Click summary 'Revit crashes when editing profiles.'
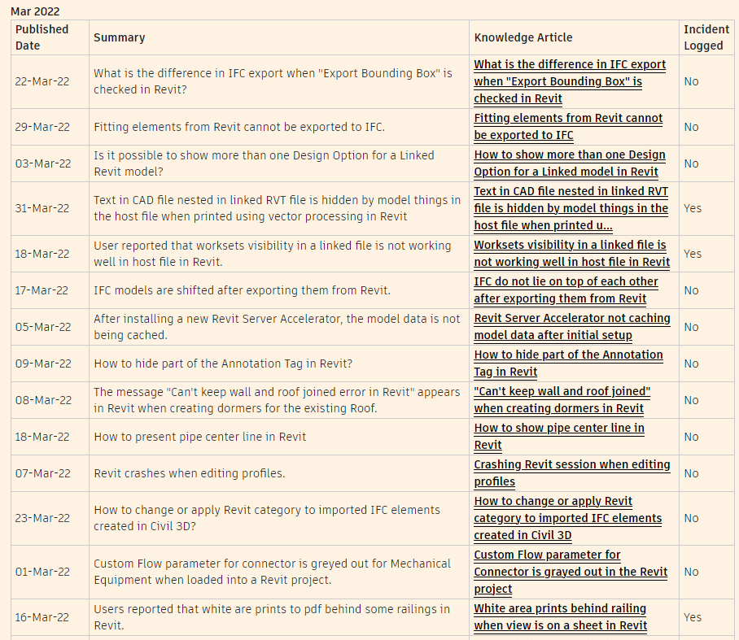Image resolution: width=739 pixels, height=640 pixels. coord(190,473)
